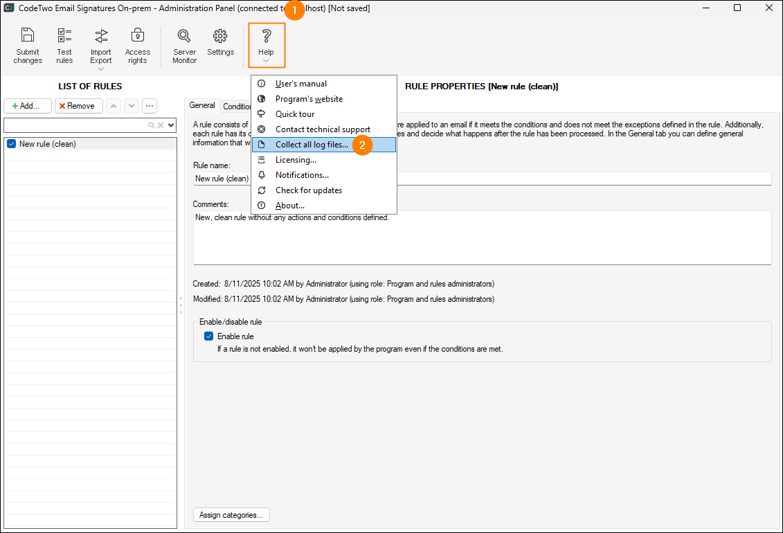Expand the chevron under Help
The height and width of the screenshot is (533, 783).
[266, 62]
